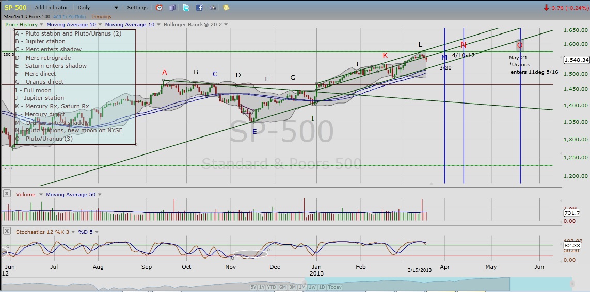Viewport: 590px width, 292px height.
Task: Click the 1,548.34 current price tag
Action: 577,60
